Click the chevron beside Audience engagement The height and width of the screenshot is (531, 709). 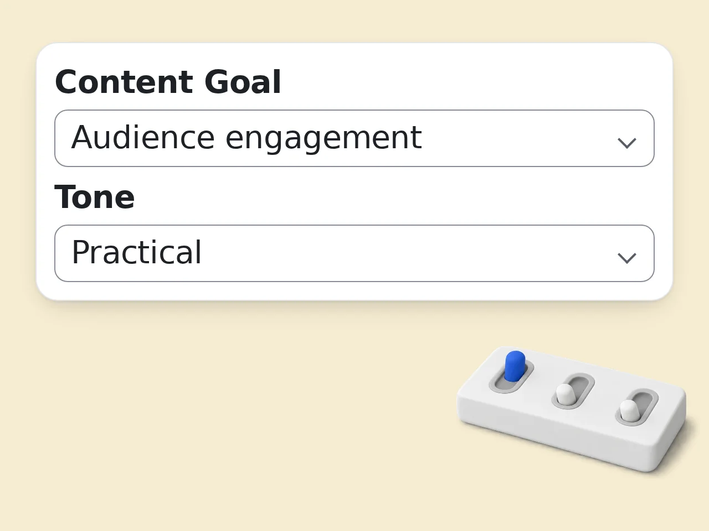pos(626,143)
